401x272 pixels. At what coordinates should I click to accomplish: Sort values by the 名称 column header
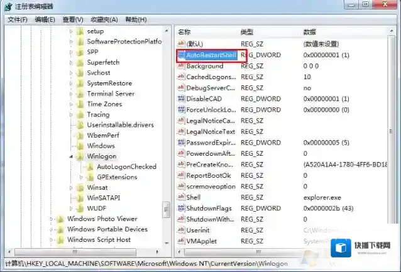(184, 31)
